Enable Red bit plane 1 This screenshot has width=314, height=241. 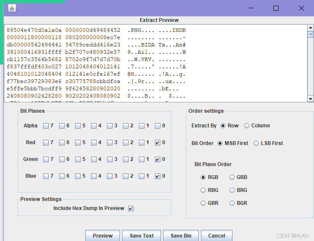141,142
